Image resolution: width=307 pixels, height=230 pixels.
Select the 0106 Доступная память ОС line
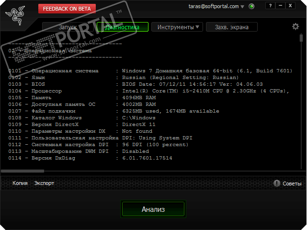[x=82, y=104]
